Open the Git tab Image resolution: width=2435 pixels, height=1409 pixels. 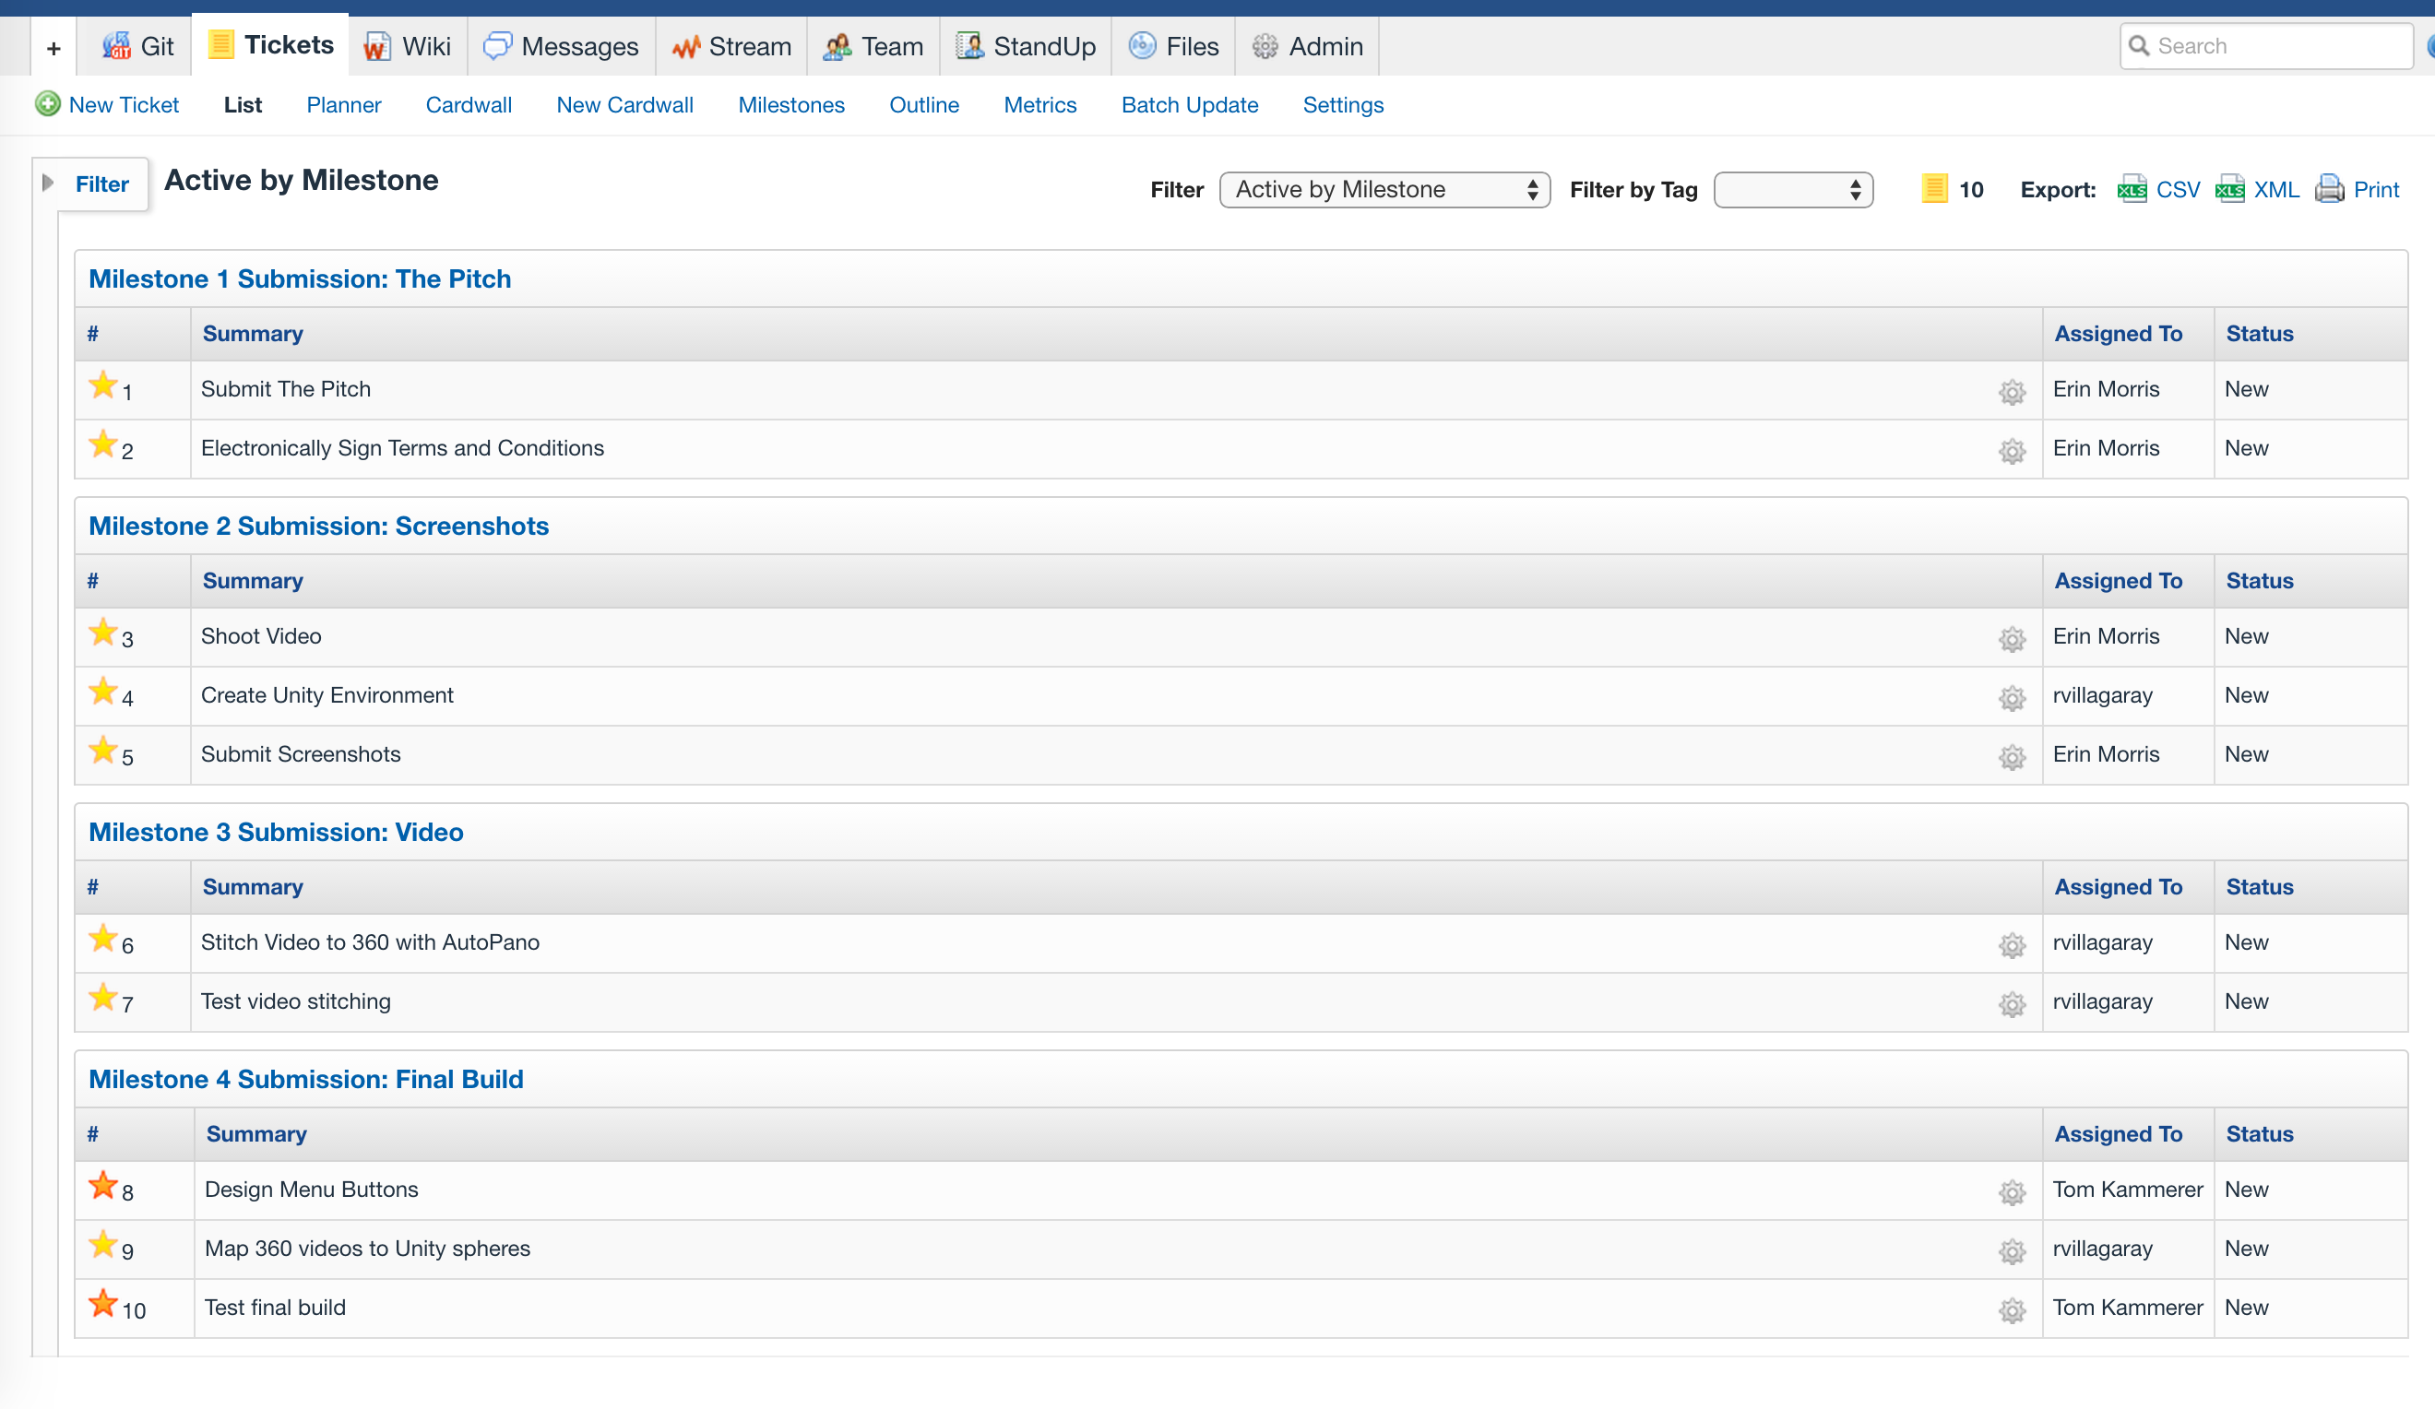[138, 46]
